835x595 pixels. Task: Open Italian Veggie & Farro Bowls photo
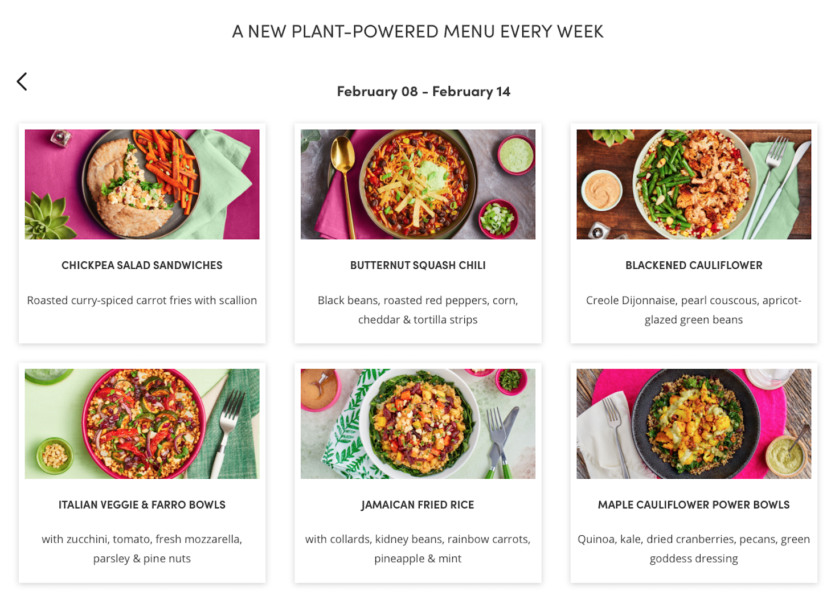[x=142, y=424]
